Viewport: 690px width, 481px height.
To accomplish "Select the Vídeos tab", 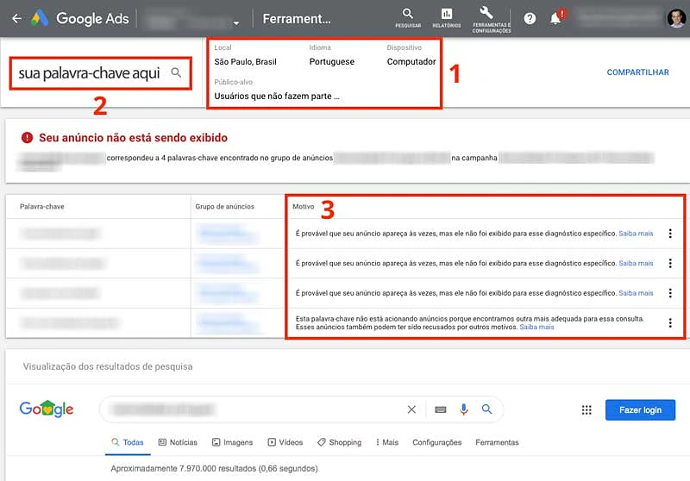I will pos(285,443).
